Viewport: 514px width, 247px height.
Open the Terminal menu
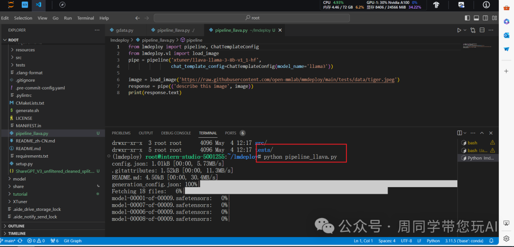click(86, 18)
